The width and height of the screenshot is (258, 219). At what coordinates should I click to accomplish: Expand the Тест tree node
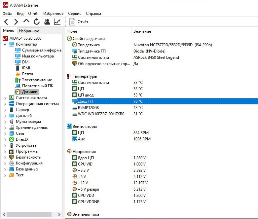pyautogui.click(x=5, y=175)
